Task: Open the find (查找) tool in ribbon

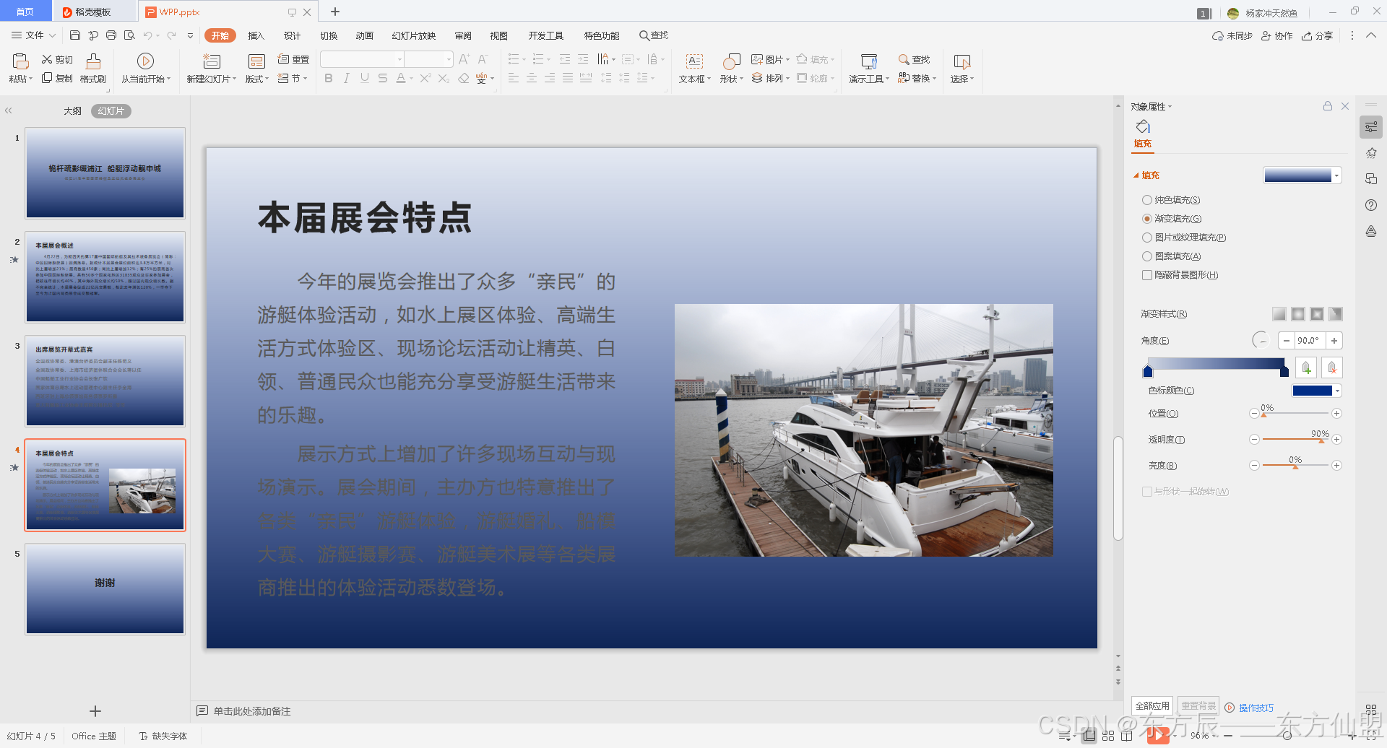Action: click(914, 59)
